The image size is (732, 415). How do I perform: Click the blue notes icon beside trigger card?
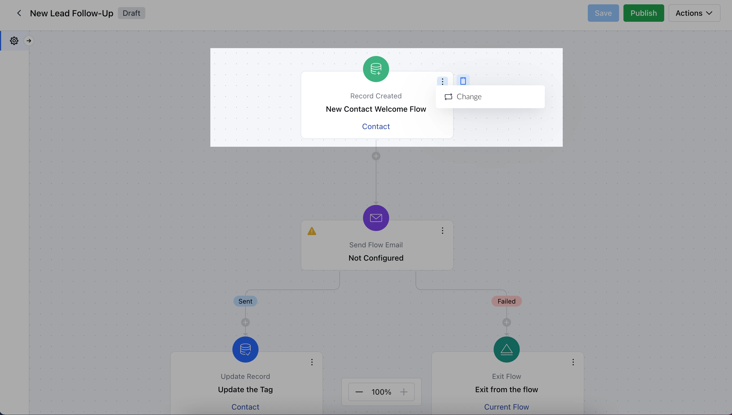click(463, 81)
